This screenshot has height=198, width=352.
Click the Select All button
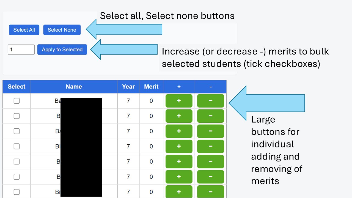click(24, 30)
